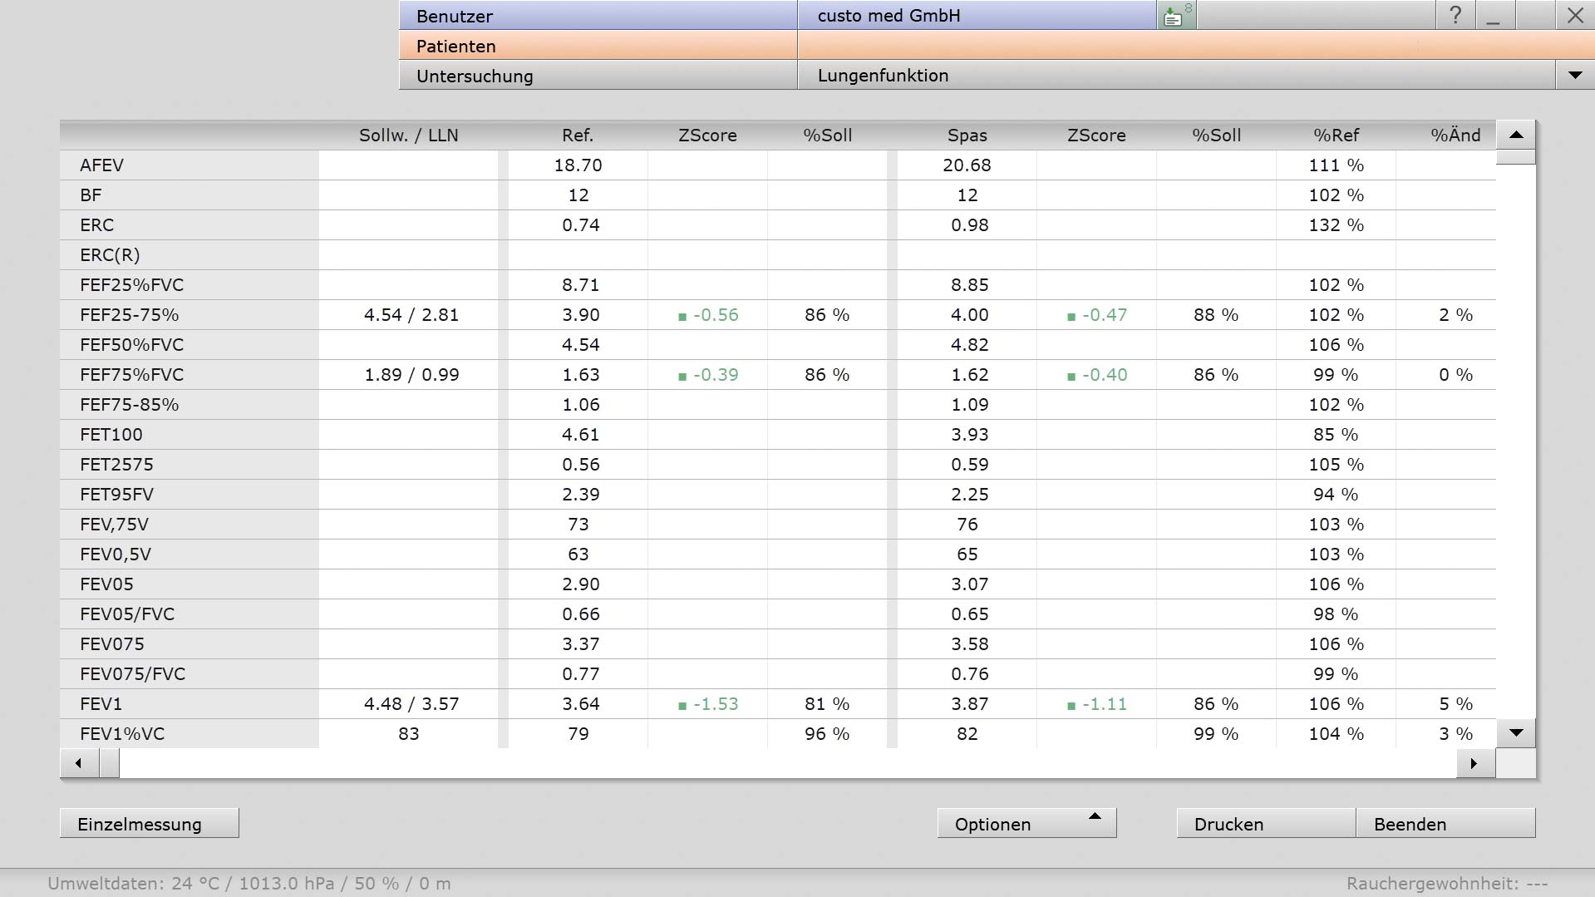The image size is (1595, 897).
Task: Expand the Untersuchung dropdown arrow
Action: pyautogui.click(x=1575, y=75)
